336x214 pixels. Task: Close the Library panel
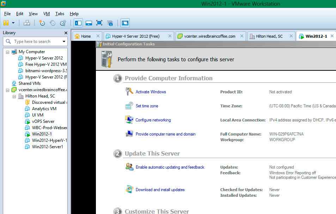click(66, 33)
